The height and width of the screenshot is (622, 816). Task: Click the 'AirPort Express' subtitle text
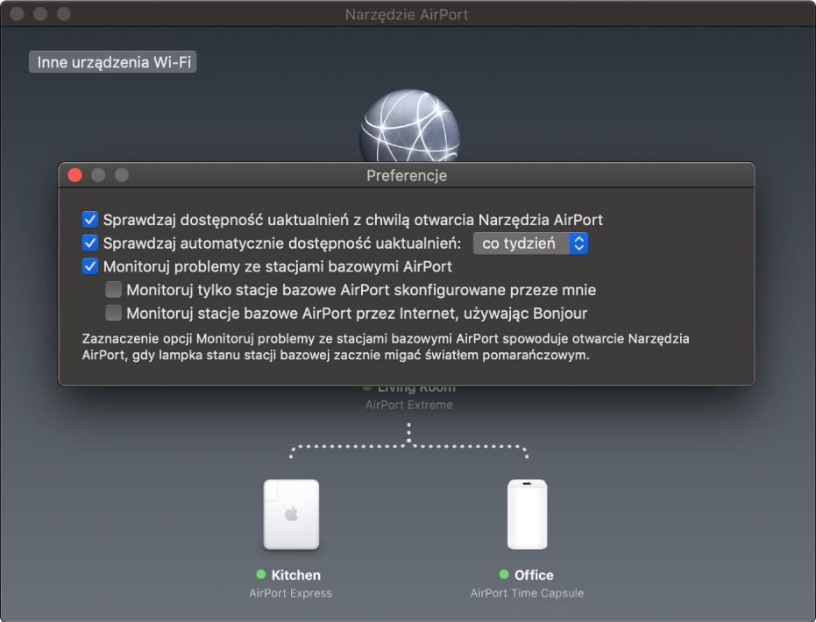(x=290, y=593)
